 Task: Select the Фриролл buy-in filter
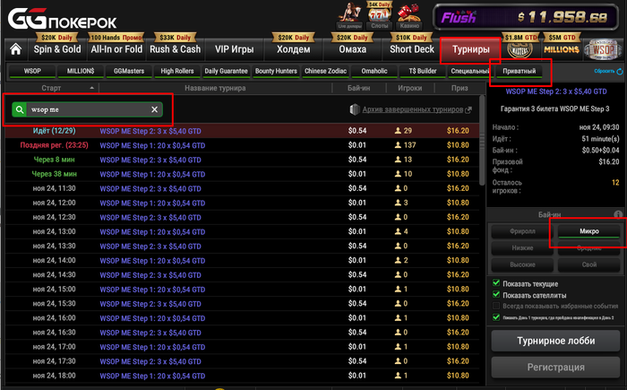tap(522, 231)
